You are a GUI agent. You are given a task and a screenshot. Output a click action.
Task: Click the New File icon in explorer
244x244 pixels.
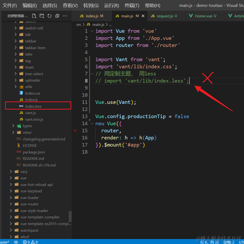click(34, 16)
